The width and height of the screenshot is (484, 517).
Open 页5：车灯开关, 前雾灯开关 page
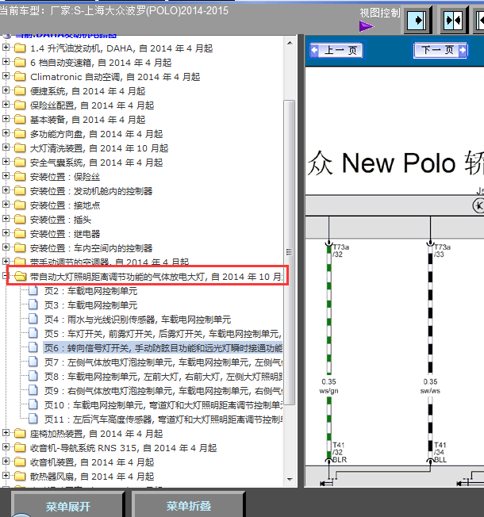(x=163, y=334)
